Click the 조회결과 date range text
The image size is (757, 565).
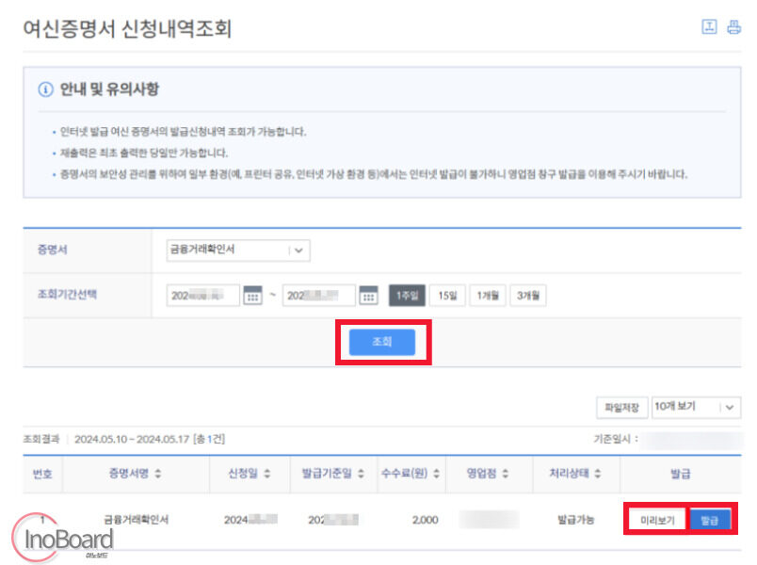click(131, 439)
